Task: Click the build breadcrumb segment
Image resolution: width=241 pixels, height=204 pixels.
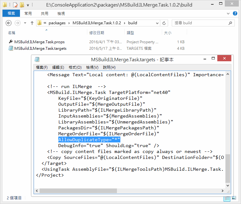Action: [133, 23]
